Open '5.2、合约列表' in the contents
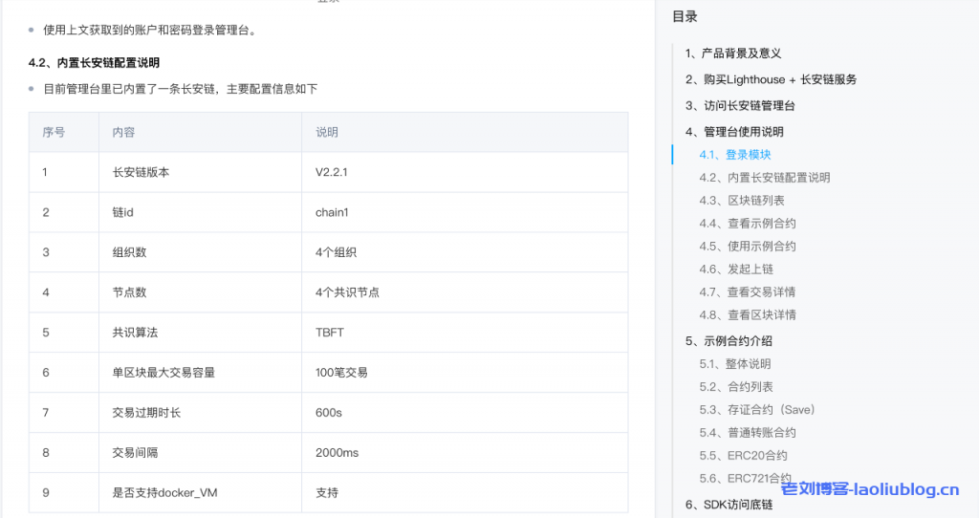The image size is (979, 518). pos(735,387)
